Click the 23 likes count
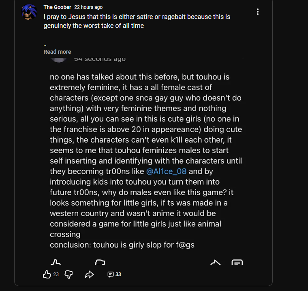 tap(56, 274)
